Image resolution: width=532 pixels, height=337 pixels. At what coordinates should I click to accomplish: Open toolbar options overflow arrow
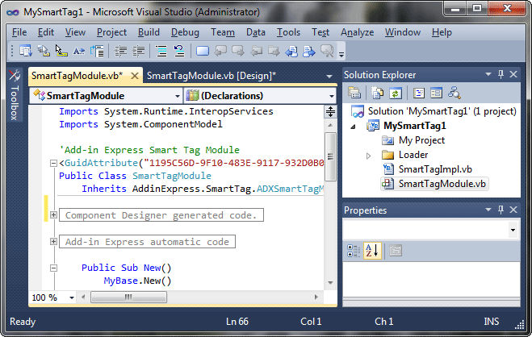pyautogui.click(x=341, y=53)
